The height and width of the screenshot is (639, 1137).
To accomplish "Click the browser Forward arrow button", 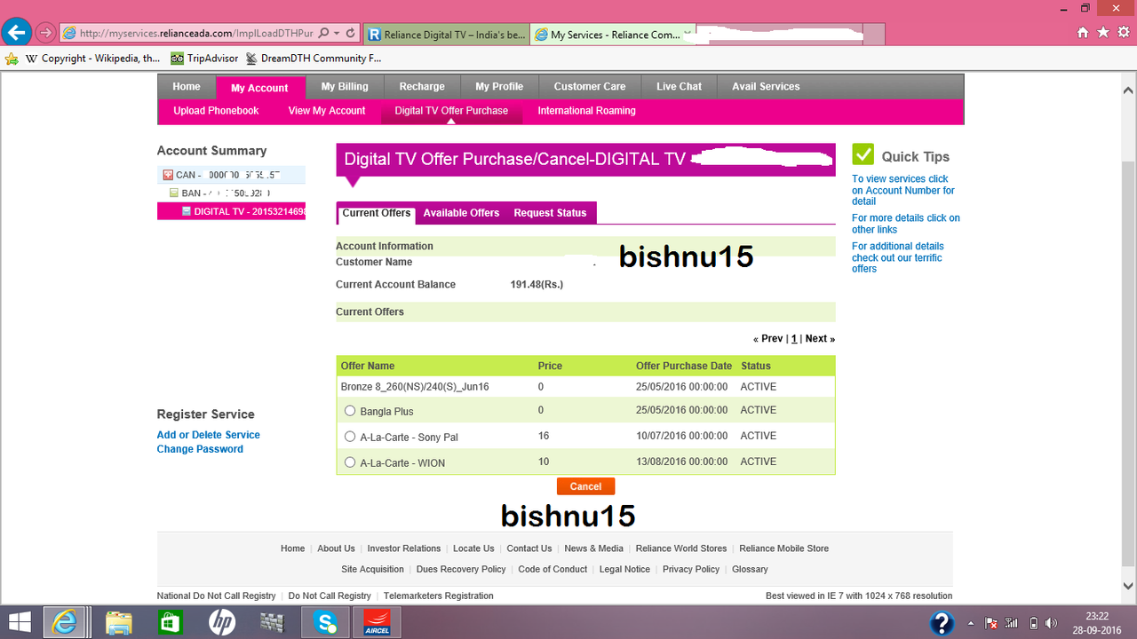I will pos(45,33).
